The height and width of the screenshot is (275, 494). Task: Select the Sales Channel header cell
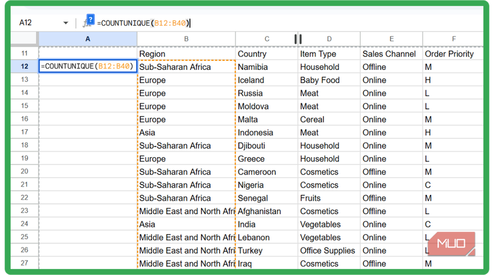[391, 54]
